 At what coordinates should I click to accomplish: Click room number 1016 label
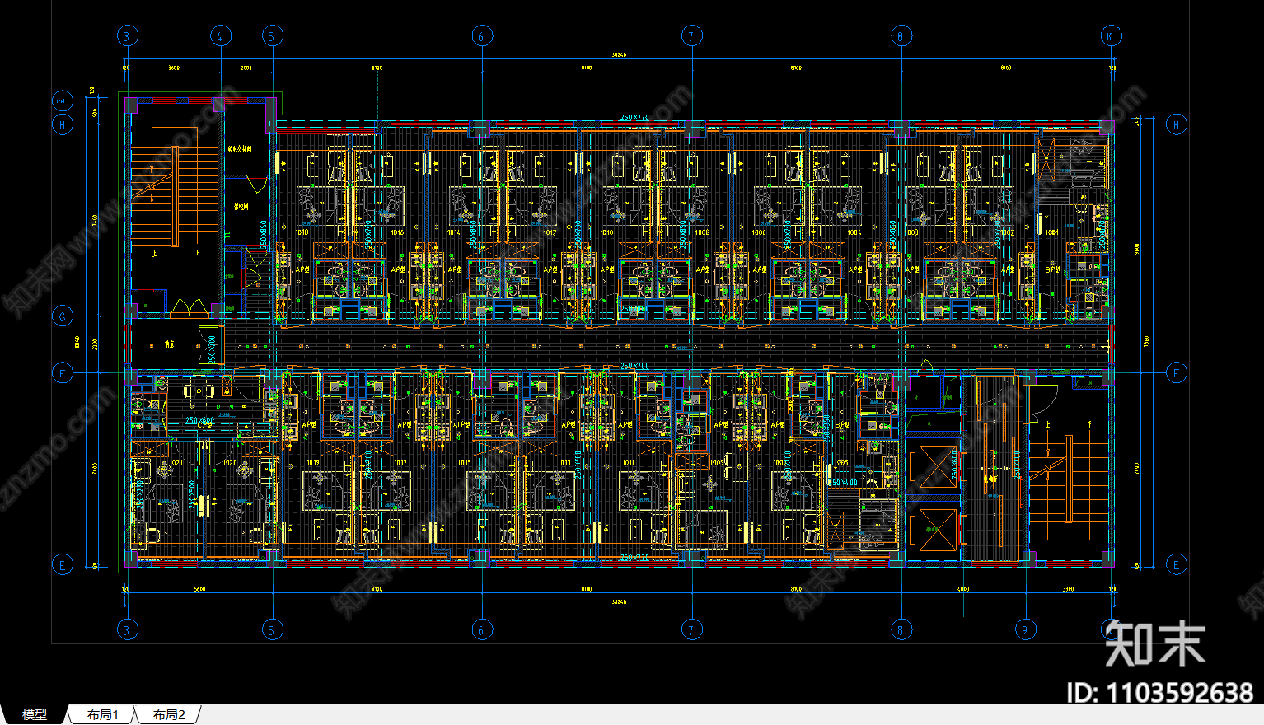click(396, 233)
